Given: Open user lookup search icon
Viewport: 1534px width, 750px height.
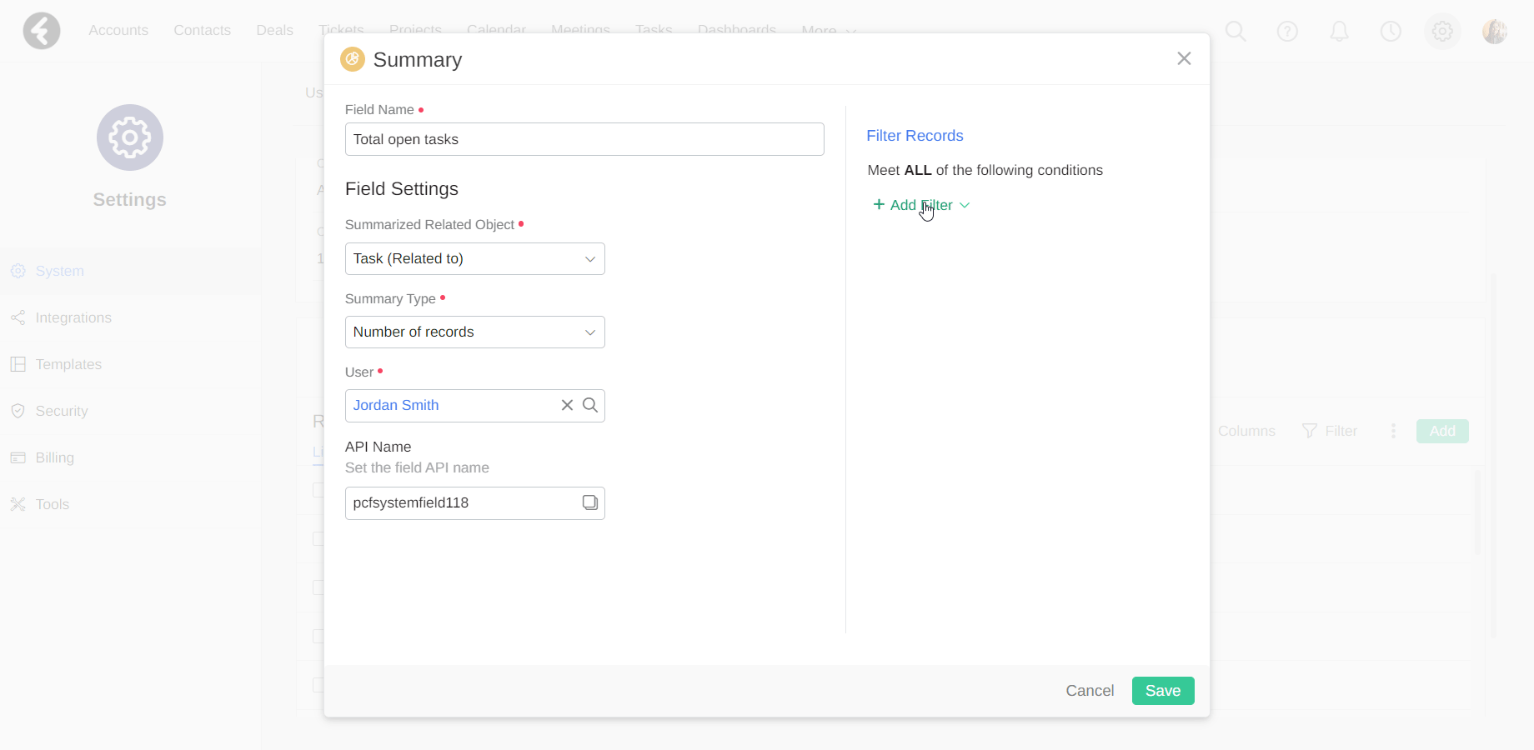Looking at the screenshot, I should pos(590,405).
